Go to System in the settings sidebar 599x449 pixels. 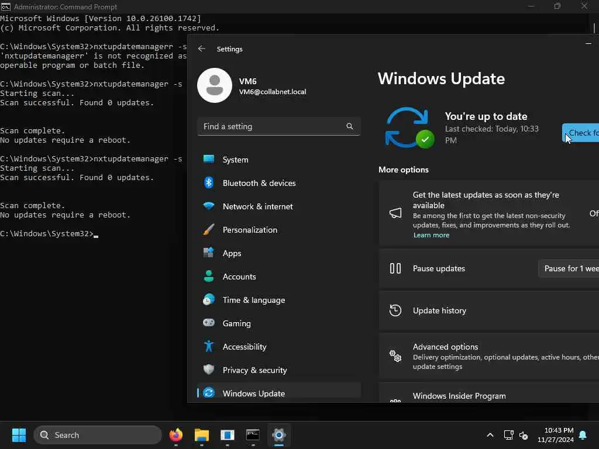click(279, 160)
